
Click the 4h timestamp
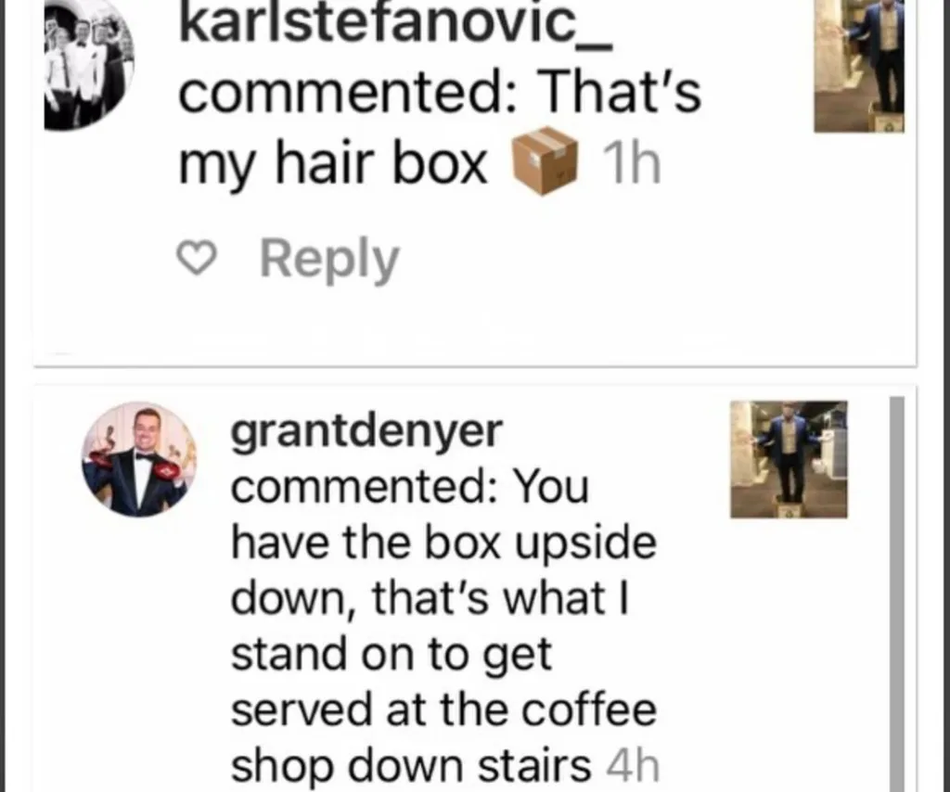[x=633, y=766]
